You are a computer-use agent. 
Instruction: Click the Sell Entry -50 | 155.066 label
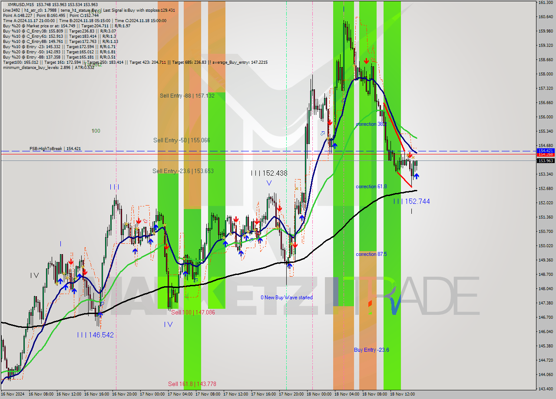click(182, 141)
